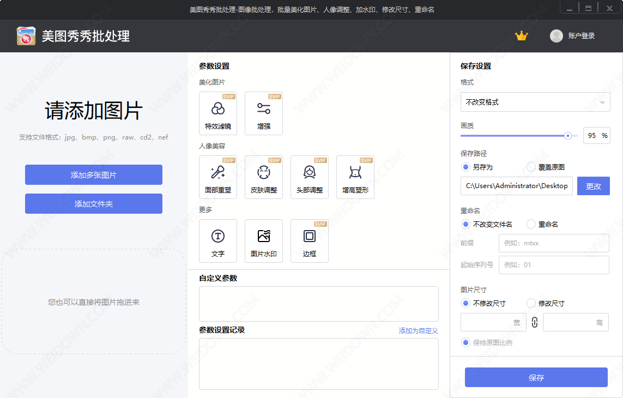Open the 边框 border tool
Image resolution: width=623 pixels, height=398 pixels.
[x=310, y=241]
